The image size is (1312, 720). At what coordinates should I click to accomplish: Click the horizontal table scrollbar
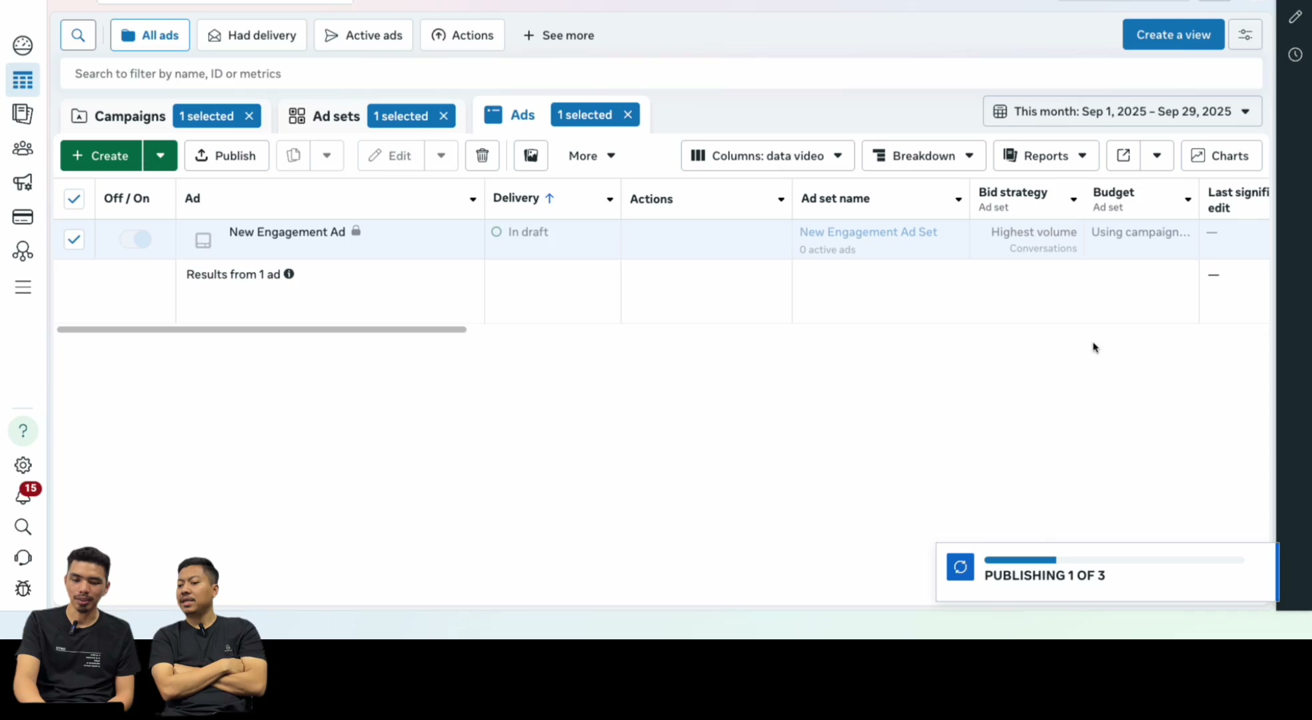coord(261,329)
